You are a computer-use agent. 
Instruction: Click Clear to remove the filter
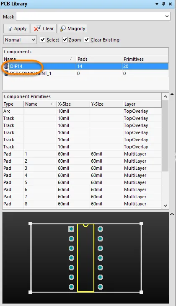coord(44,29)
